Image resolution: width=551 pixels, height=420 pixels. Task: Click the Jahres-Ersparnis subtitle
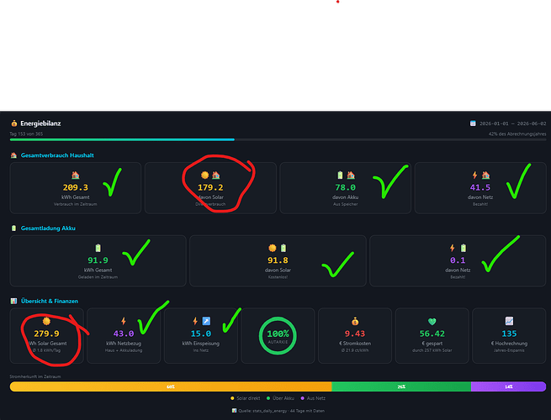tap(509, 350)
